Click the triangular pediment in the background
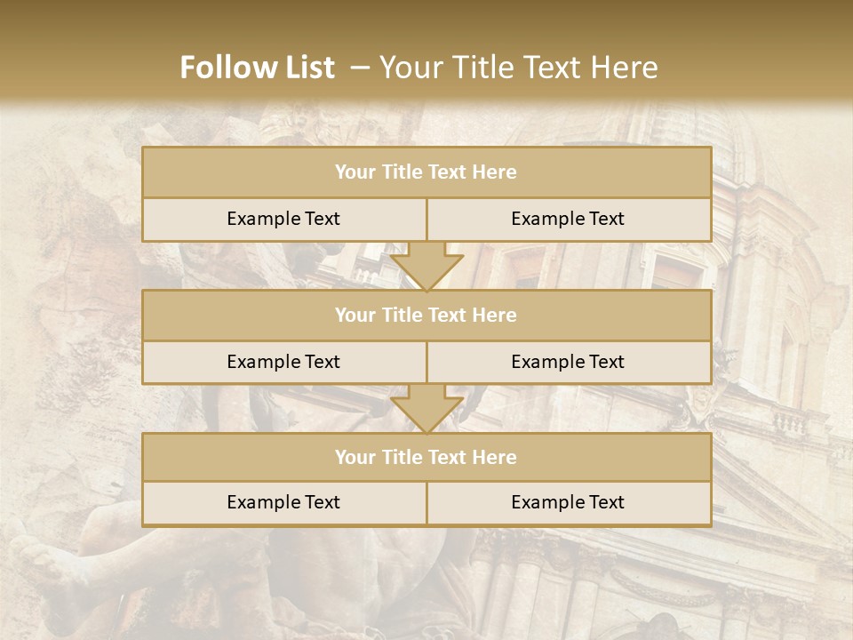This screenshot has height=640, width=853. click(764, 498)
